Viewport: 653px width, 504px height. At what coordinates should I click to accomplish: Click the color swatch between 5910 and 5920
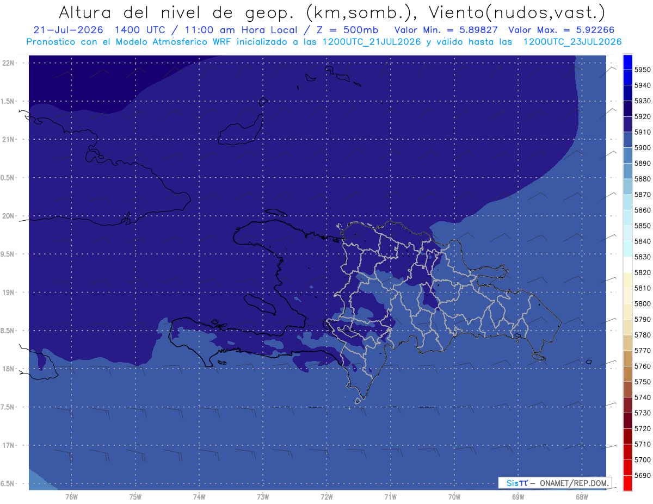(627, 125)
